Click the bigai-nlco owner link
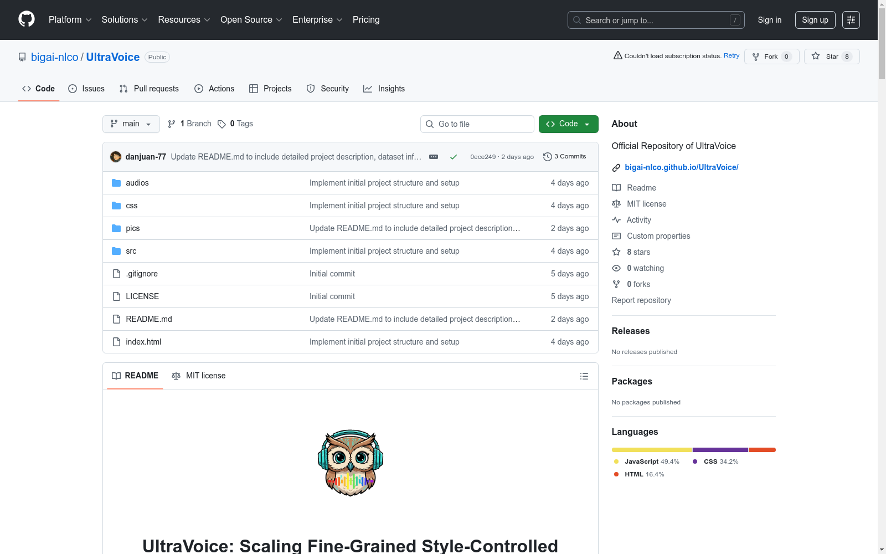 tap(55, 57)
